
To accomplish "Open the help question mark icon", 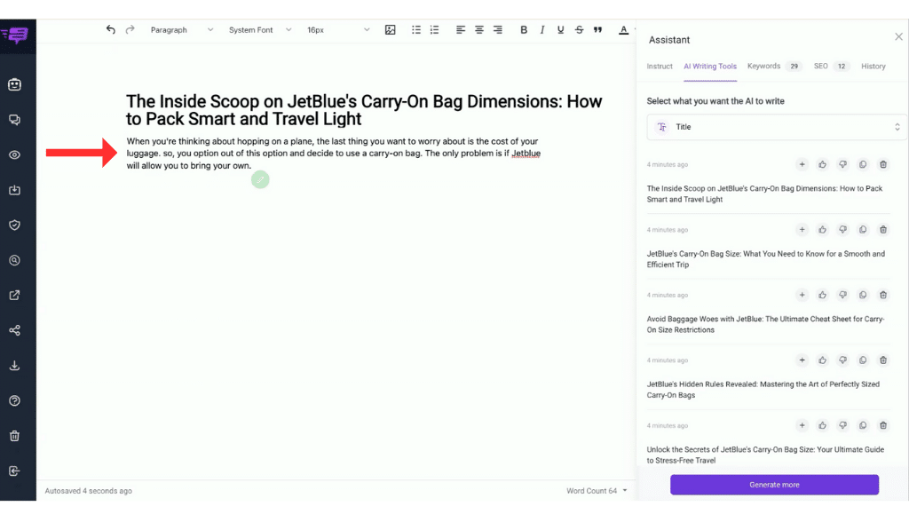I will coord(14,400).
